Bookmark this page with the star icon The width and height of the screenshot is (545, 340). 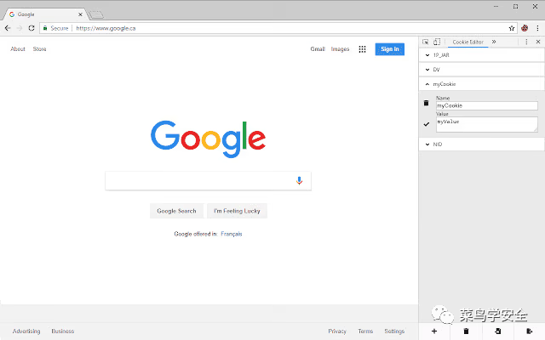512,28
